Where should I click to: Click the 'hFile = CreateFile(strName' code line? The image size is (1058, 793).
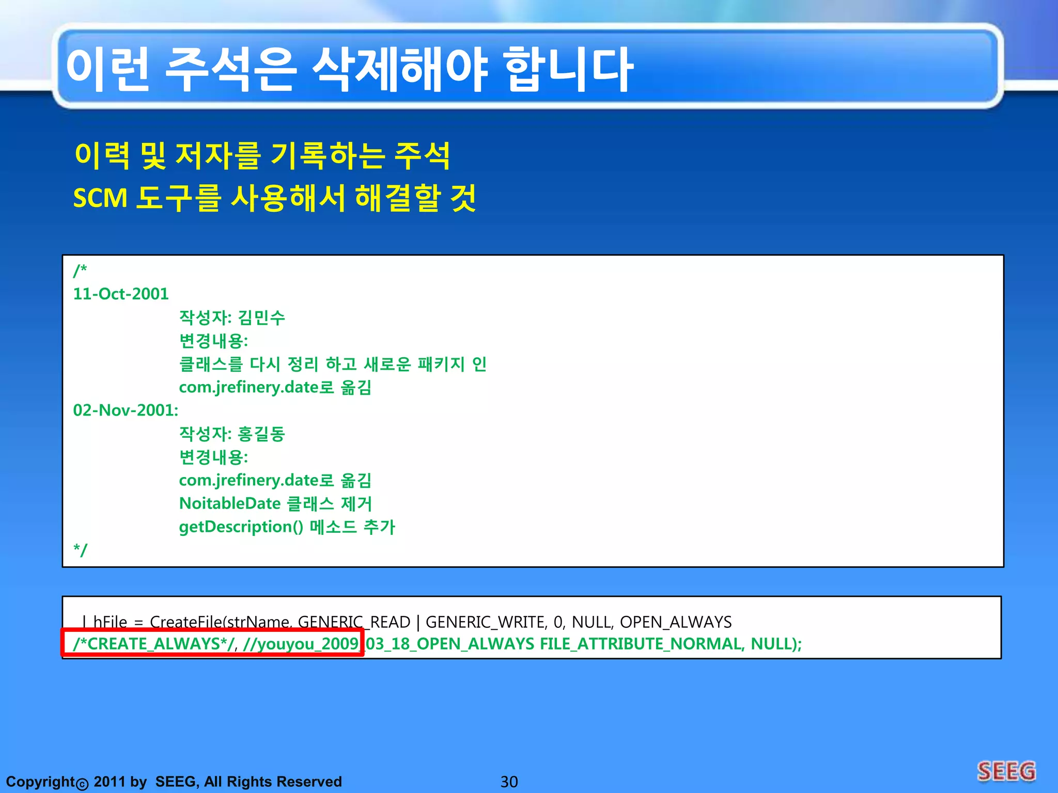click(x=407, y=622)
